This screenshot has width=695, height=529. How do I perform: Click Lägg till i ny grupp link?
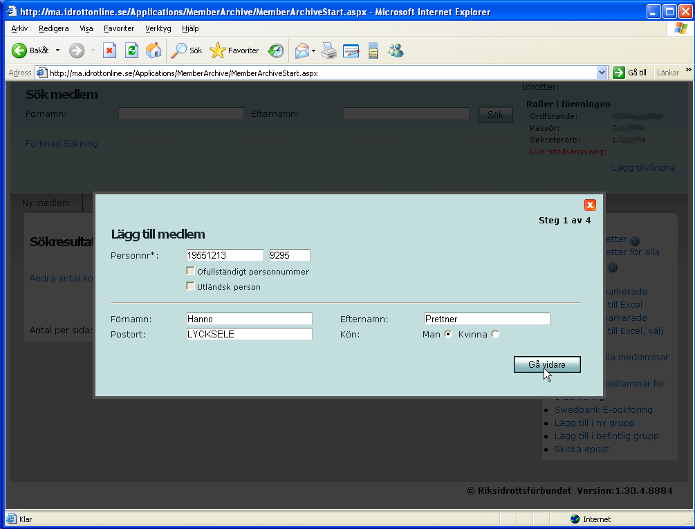595,423
